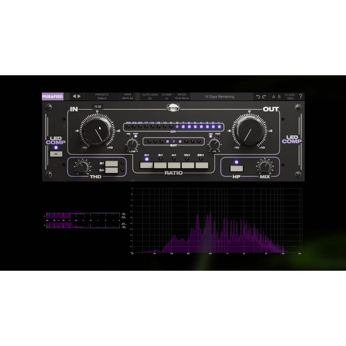Switch to the B state
The height and width of the screenshot is (346, 346).
click(279, 96)
